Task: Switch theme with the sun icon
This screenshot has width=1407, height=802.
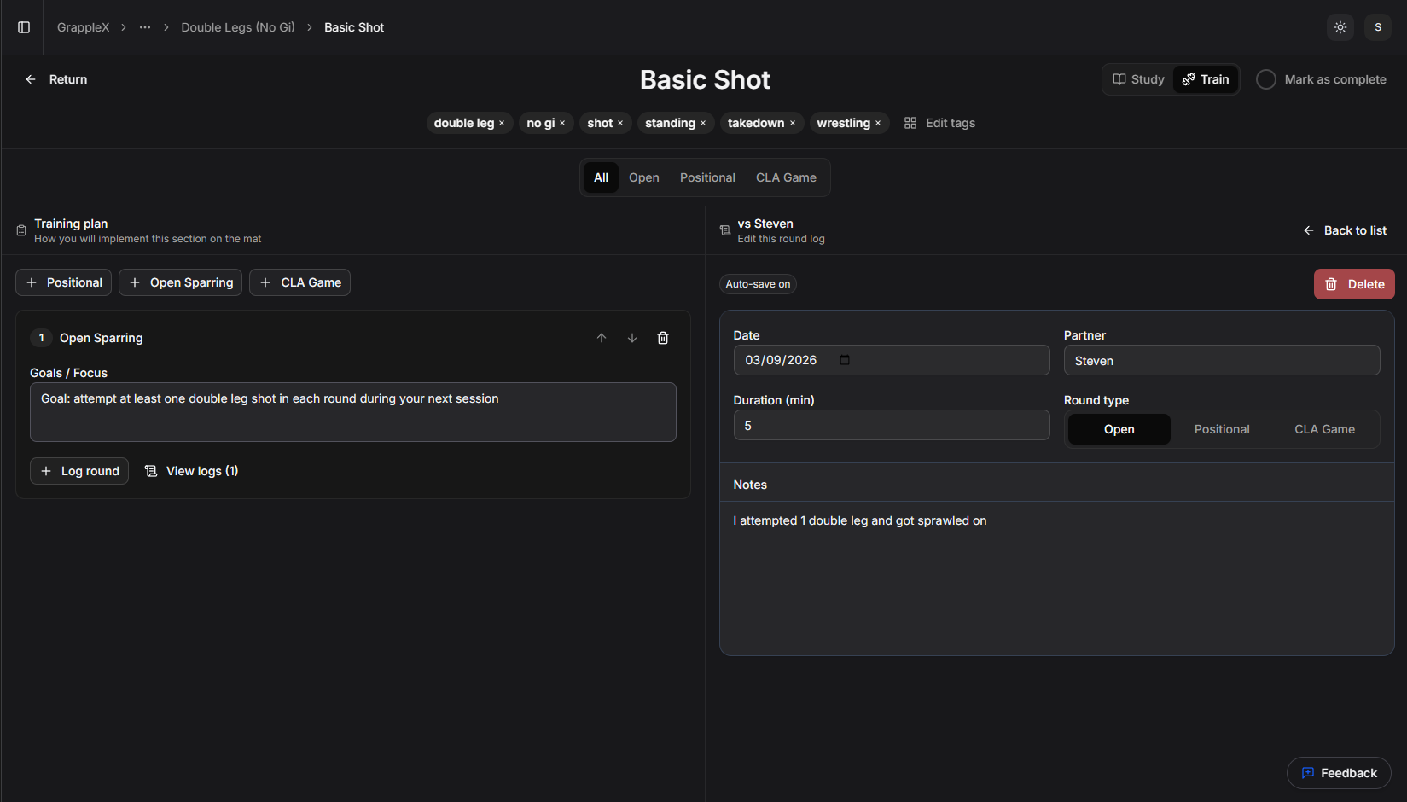Action: 1340,27
